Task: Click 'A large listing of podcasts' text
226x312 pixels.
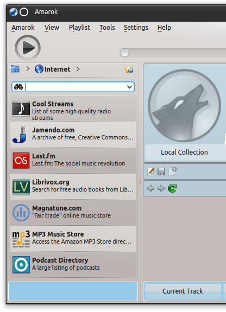Action: click(66, 268)
